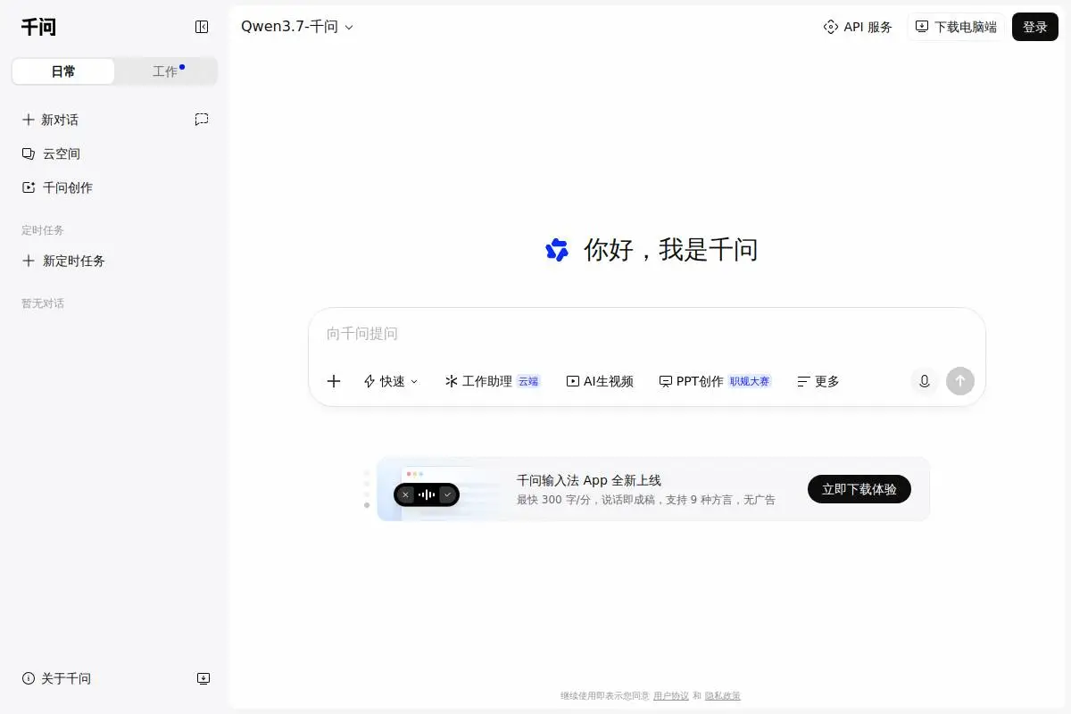Create a 新定时任务

[63, 261]
